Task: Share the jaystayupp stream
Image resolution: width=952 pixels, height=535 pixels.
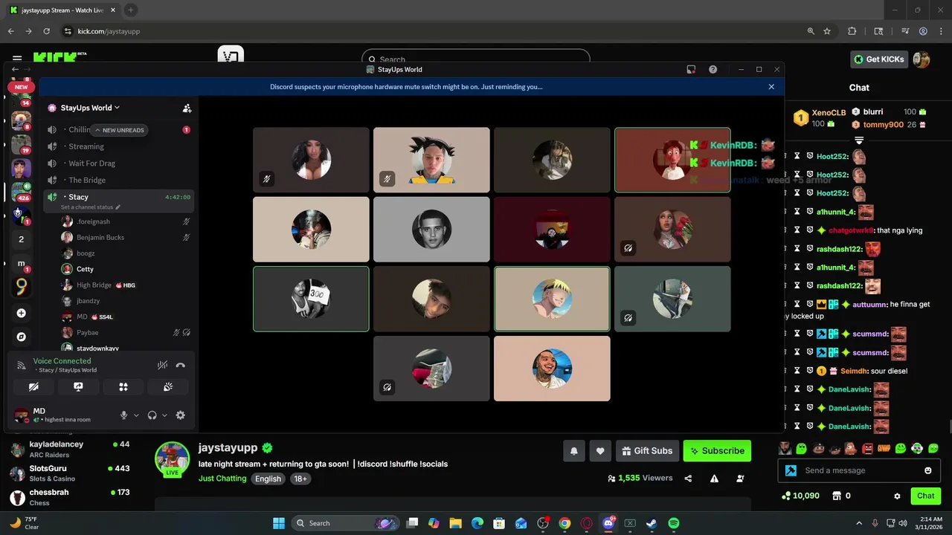Action: coord(688,479)
